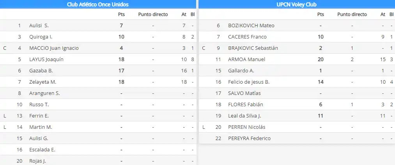Open MACCIO Juan Ignacio player entry
395x165 pixels.
tap(54, 48)
